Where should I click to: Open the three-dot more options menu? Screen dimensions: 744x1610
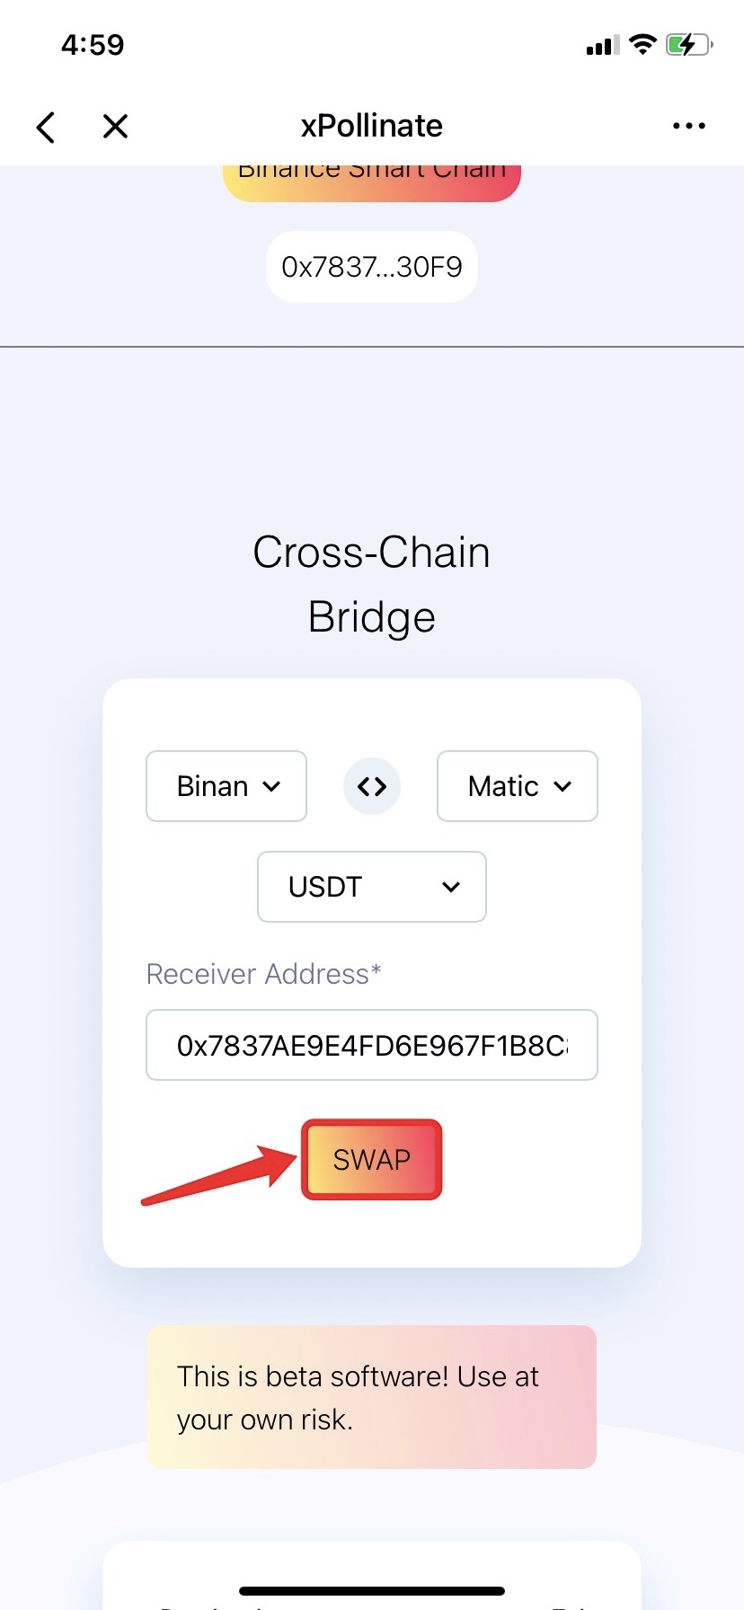688,127
